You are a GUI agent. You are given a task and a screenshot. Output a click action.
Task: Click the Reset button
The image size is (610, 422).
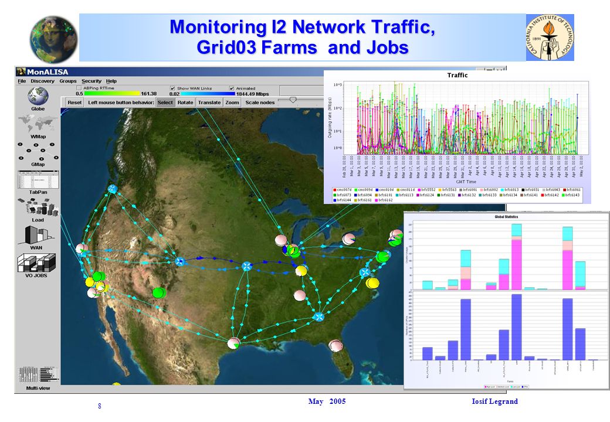pyautogui.click(x=74, y=103)
